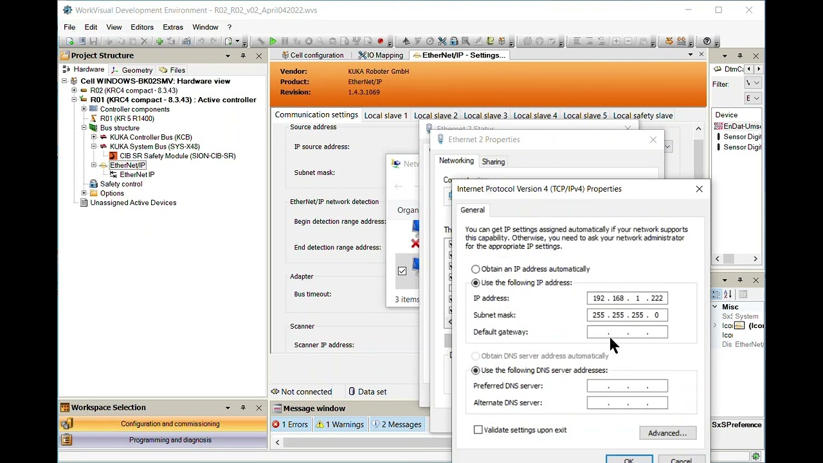This screenshot has height=463, width=823.
Task: Click the Configuration and commissioning workspace icon
Action: [x=66, y=424]
